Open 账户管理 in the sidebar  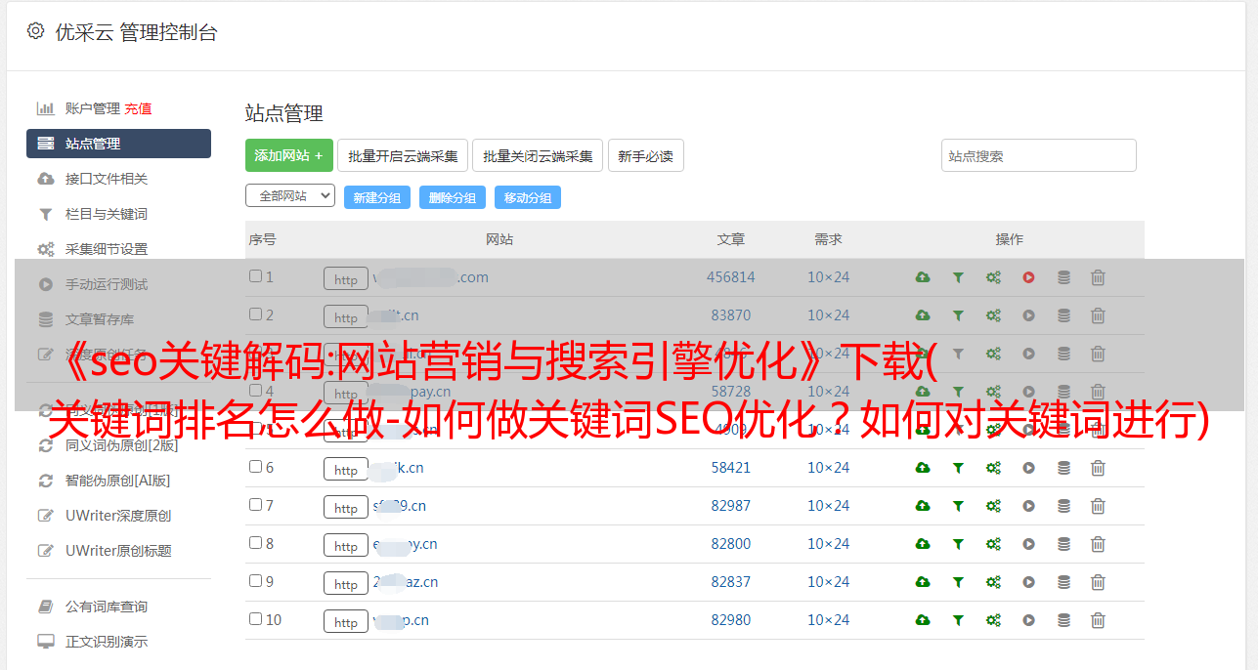click(x=92, y=108)
